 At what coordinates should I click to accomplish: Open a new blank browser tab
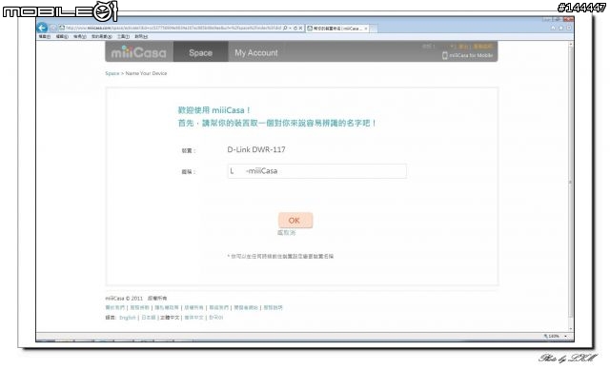click(x=374, y=29)
